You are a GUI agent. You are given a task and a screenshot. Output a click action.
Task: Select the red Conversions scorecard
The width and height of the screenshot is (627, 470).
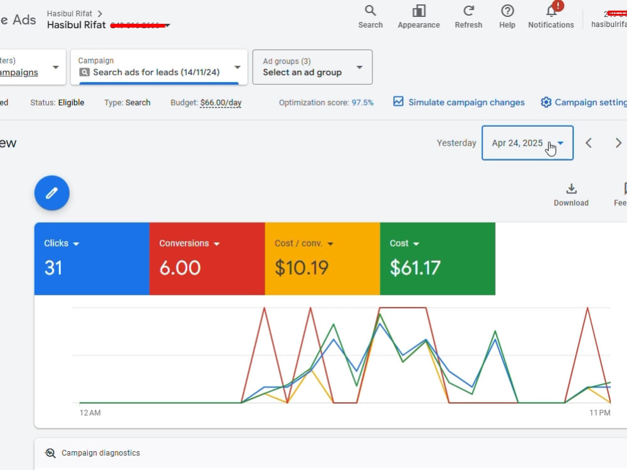(207, 259)
